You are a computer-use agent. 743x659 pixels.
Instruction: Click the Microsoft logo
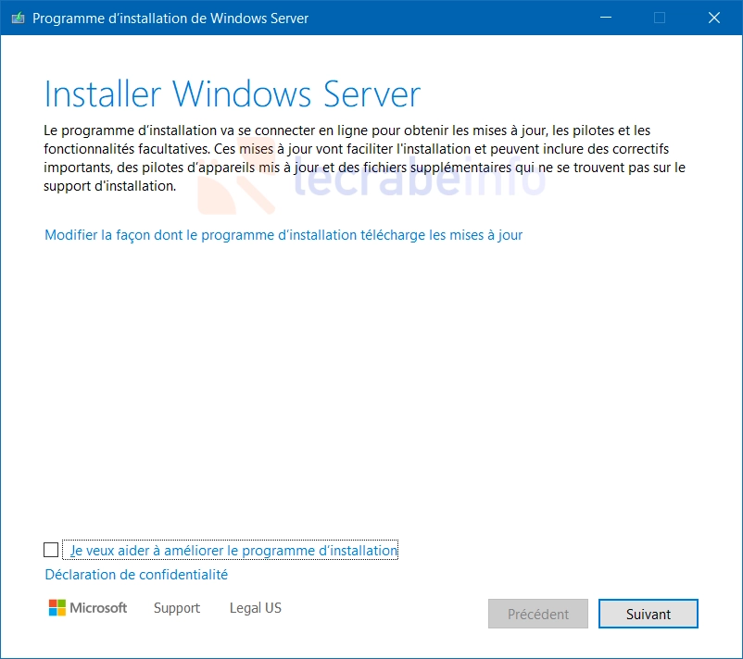click(x=88, y=608)
